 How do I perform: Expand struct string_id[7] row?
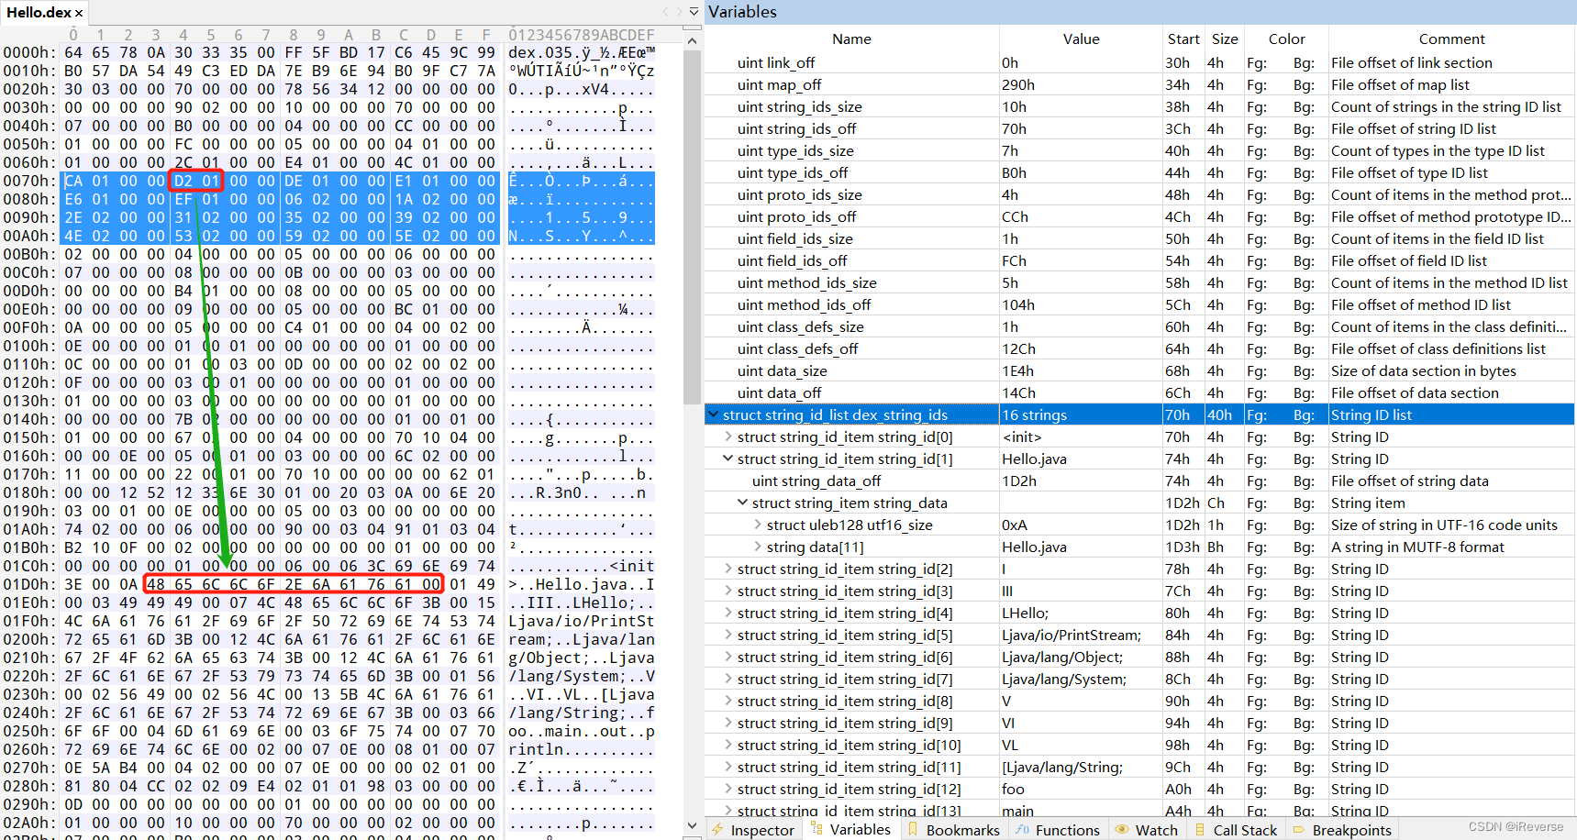click(x=728, y=679)
